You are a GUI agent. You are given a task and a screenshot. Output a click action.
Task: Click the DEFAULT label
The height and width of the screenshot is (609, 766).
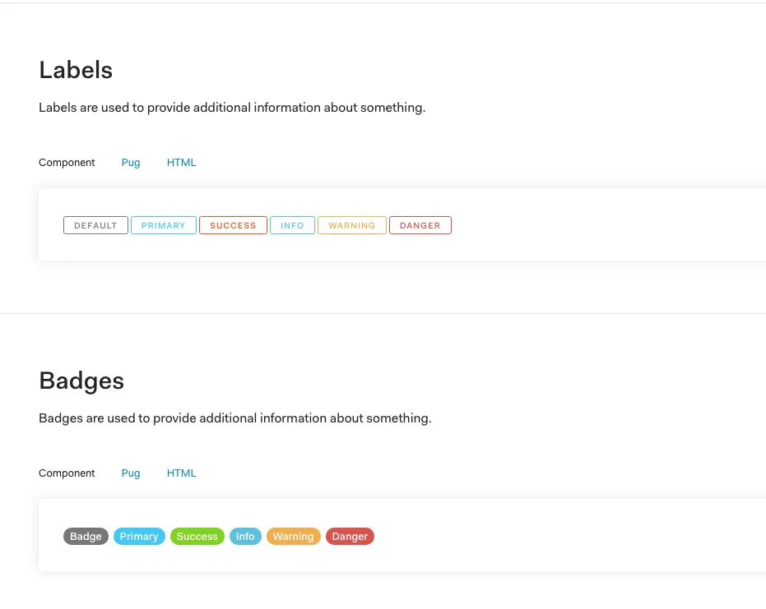[95, 224]
